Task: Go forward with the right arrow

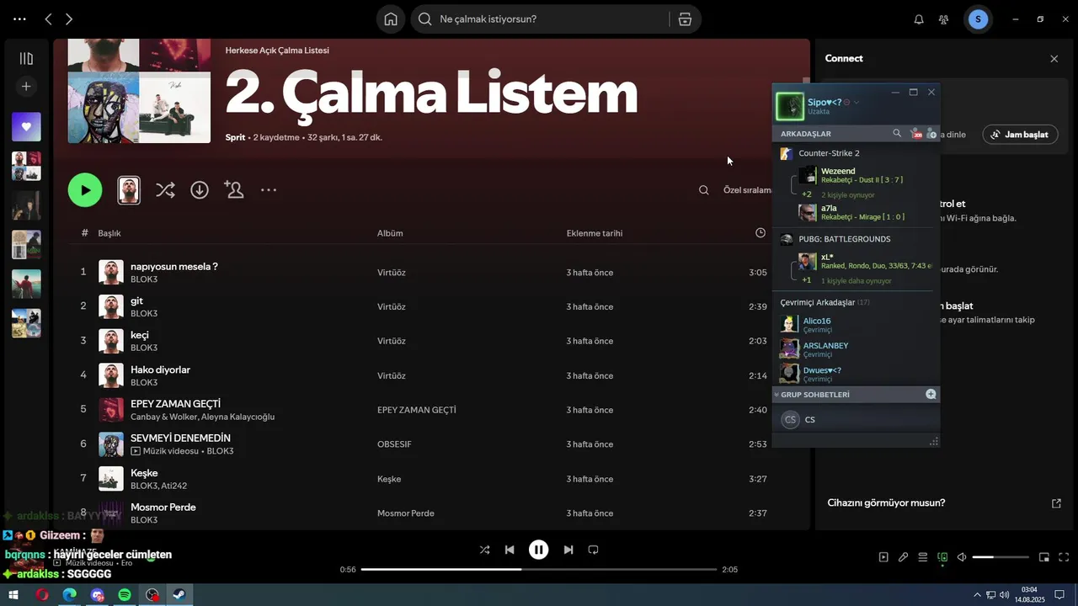Action: [69, 19]
